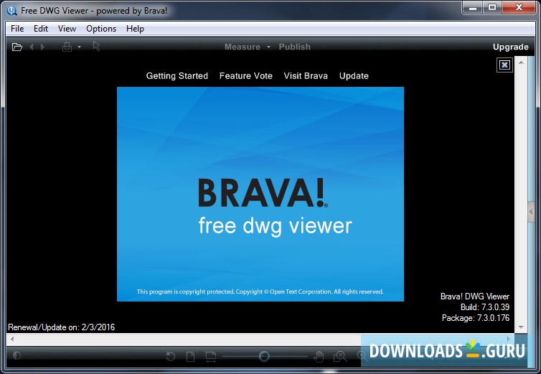Viewport: 541px width, 374px height.
Task: Follow the Visit Brava link
Action: point(306,75)
